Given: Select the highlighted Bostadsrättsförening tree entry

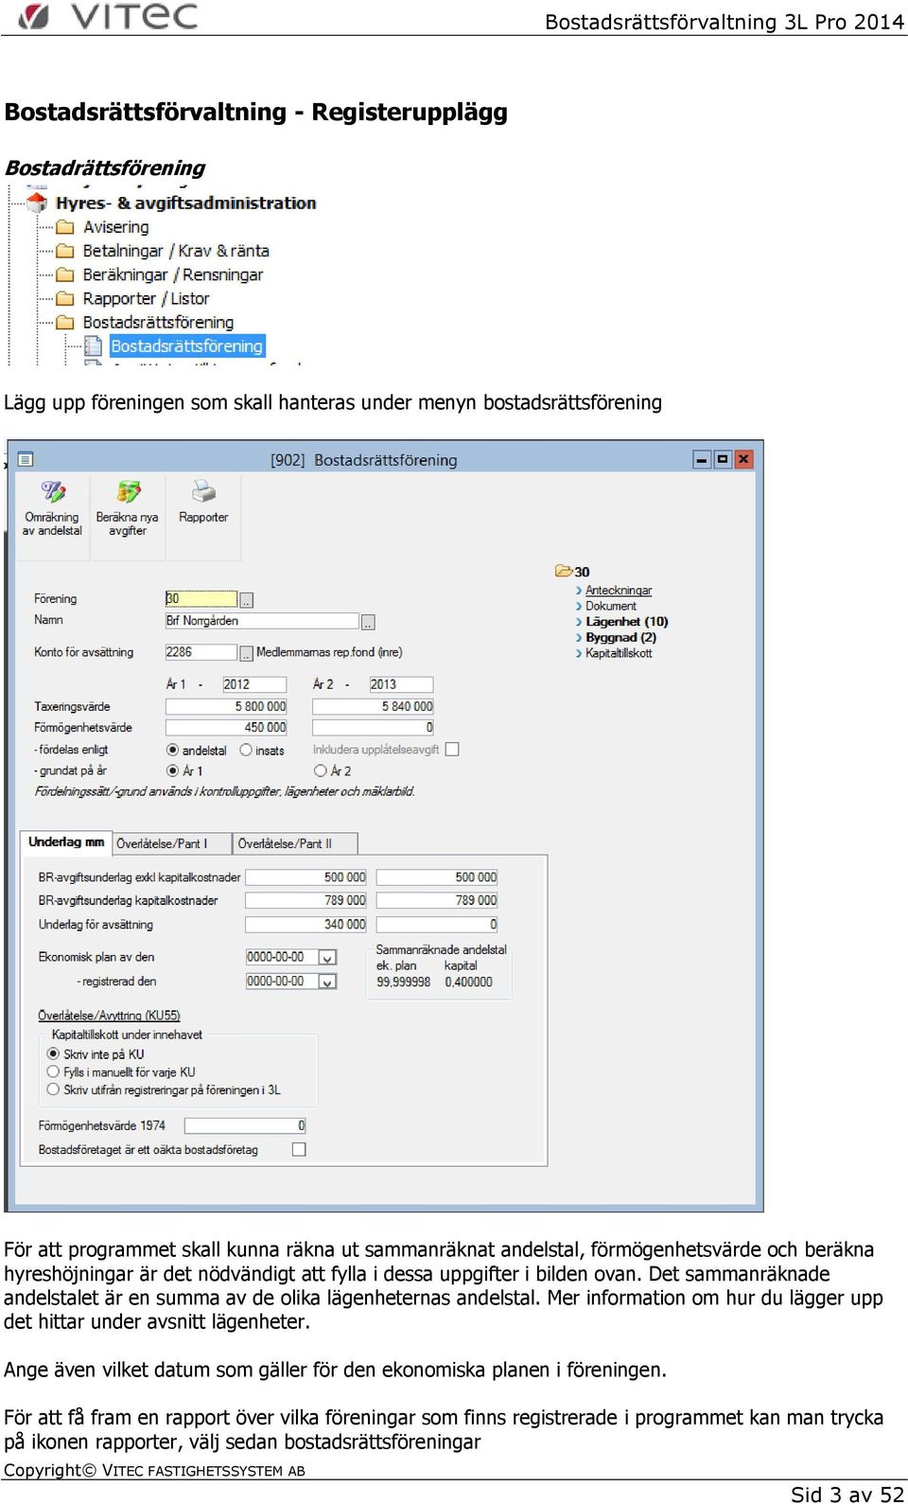Looking at the screenshot, I should pos(187,345).
